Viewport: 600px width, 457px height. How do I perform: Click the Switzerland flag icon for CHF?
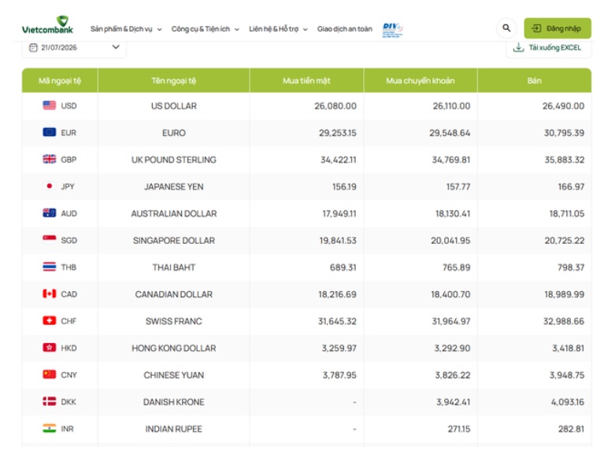50,321
